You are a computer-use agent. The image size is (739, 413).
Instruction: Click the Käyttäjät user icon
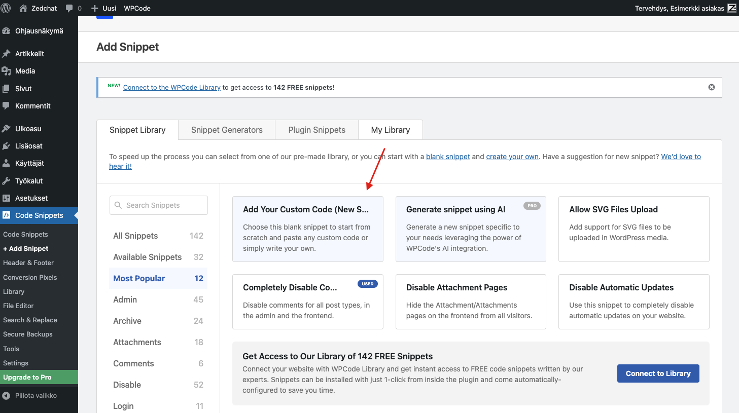click(6, 163)
